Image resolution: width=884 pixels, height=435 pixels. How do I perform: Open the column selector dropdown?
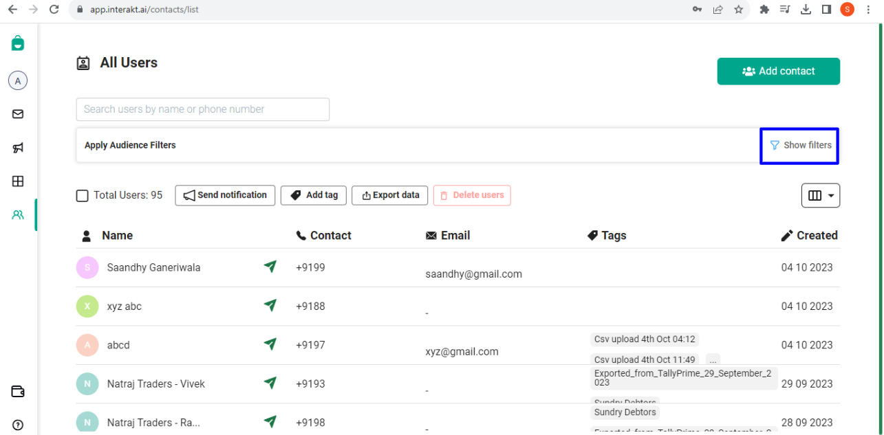pos(821,196)
